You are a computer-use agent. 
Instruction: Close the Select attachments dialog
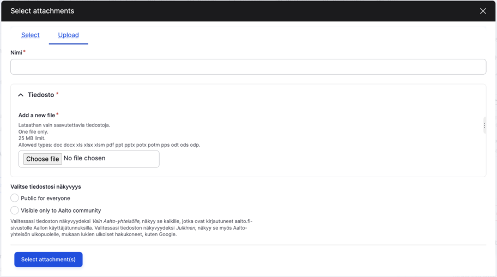[x=483, y=11]
